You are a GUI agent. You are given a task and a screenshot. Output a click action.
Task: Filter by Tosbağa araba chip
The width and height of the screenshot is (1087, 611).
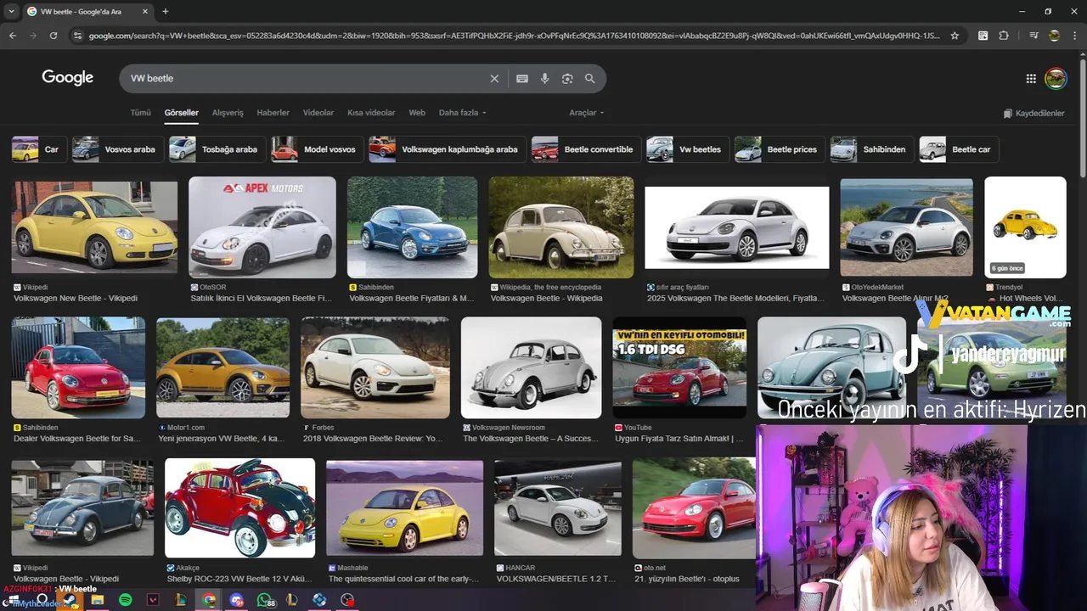pos(217,149)
